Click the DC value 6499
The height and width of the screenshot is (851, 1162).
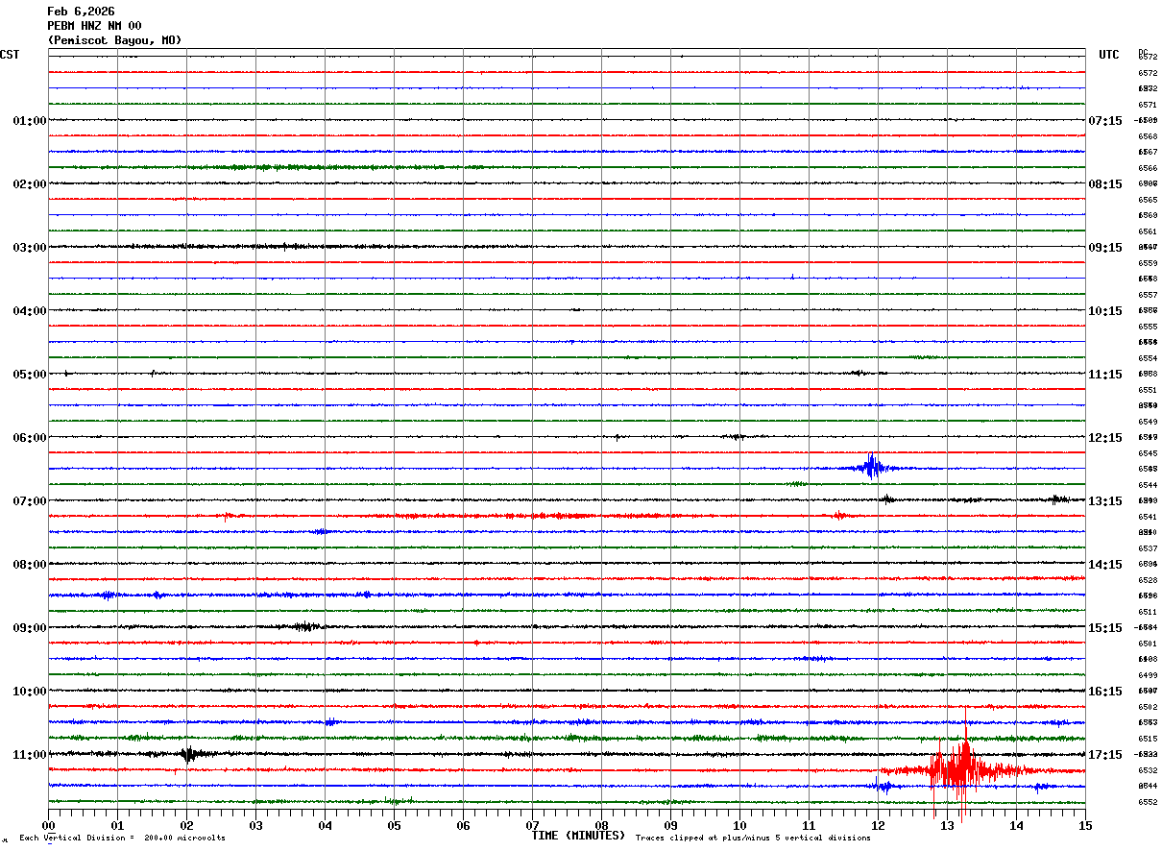1147,675
